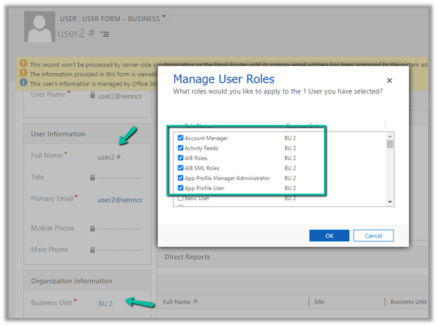Expand the User Form – Business form selector
Viewport: 437px width, 326px height.
click(x=164, y=16)
